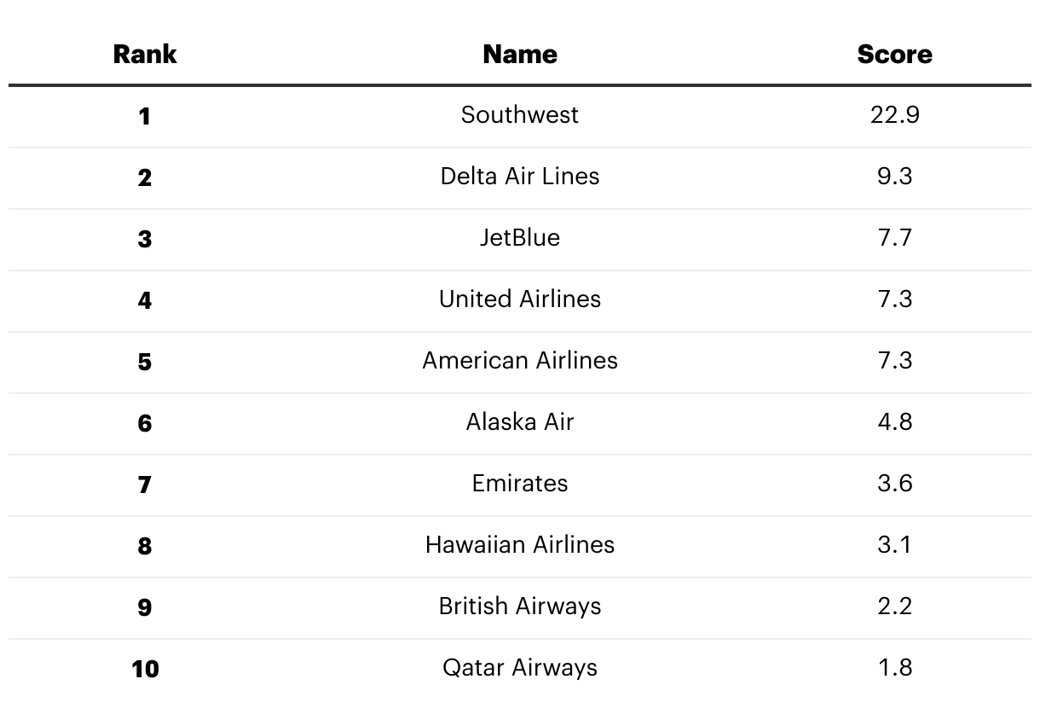The width and height of the screenshot is (1040, 708).
Task: Click the British Airways name
Action: pyautogui.click(x=520, y=606)
